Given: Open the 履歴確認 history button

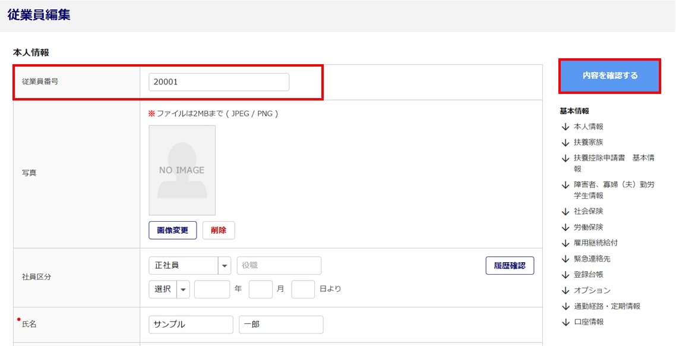Looking at the screenshot, I should [x=509, y=266].
